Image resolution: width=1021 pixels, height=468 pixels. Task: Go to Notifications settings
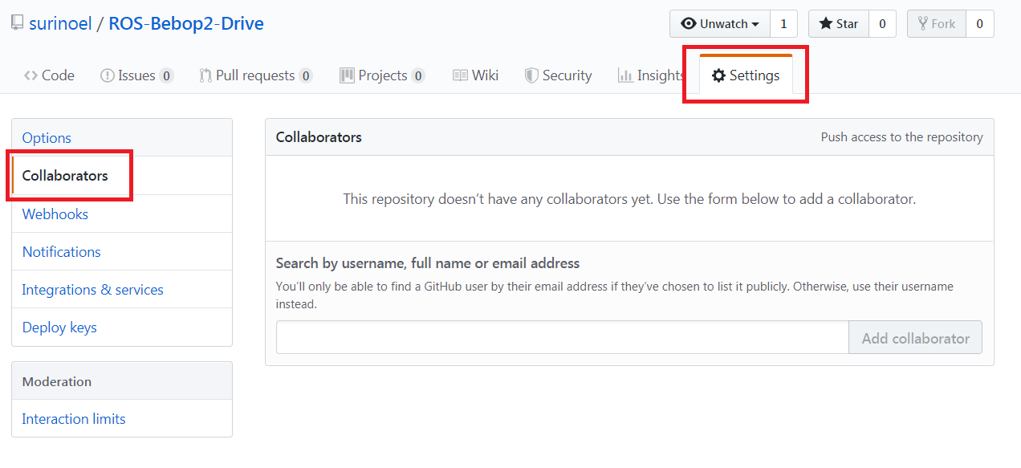point(122,251)
